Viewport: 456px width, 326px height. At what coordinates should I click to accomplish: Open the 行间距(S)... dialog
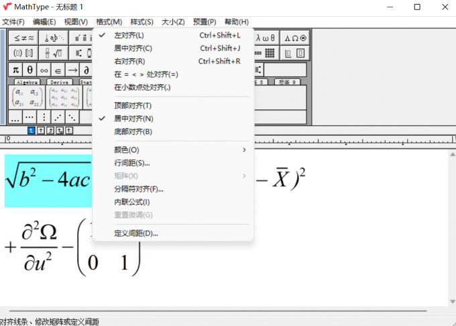(x=173, y=163)
